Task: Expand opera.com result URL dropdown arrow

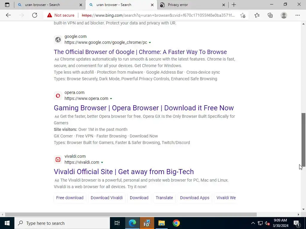Action: (111, 99)
